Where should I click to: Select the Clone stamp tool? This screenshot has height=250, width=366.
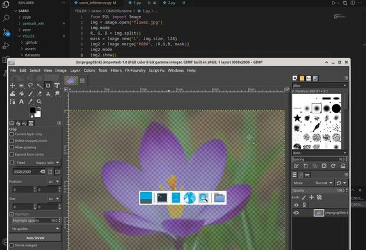click(48, 94)
